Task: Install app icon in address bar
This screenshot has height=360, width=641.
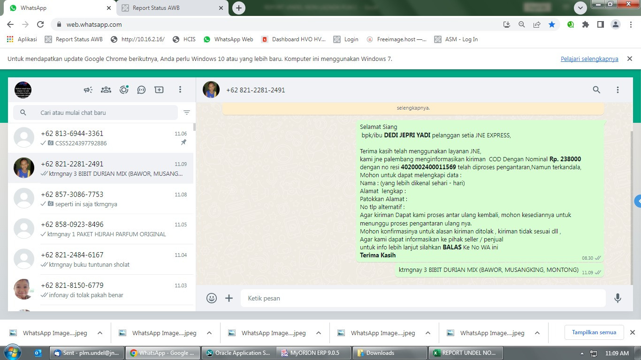Action: pos(507,24)
